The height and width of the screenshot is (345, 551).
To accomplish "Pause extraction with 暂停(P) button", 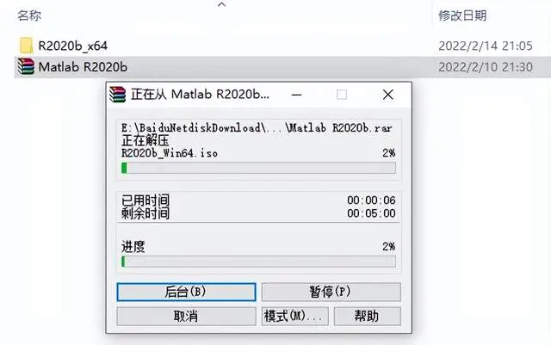I will [331, 292].
